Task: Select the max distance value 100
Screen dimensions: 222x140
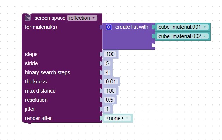Action: click(x=110, y=91)
